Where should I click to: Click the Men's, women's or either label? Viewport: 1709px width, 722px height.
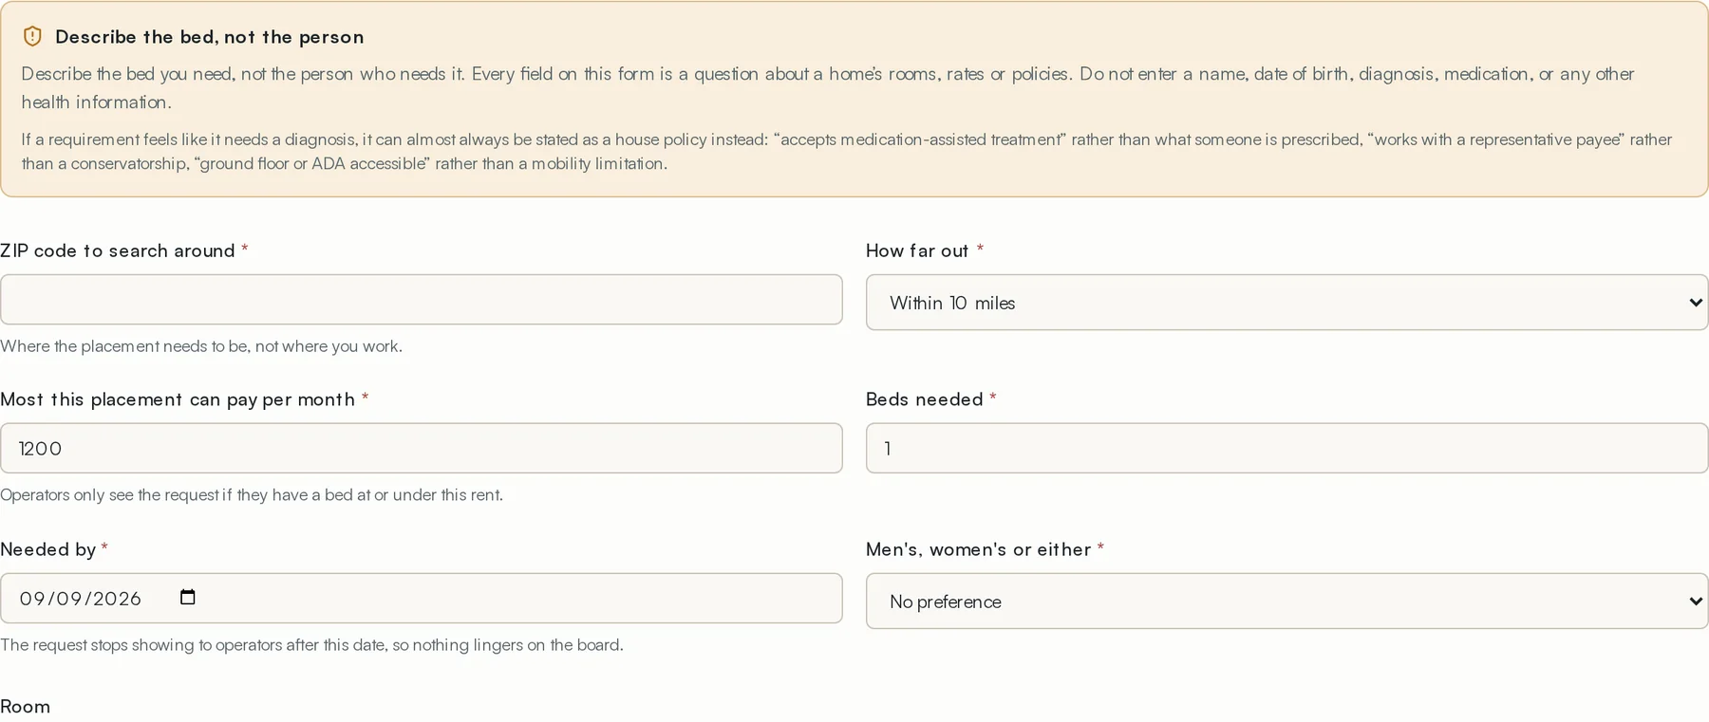coord(978,549)
